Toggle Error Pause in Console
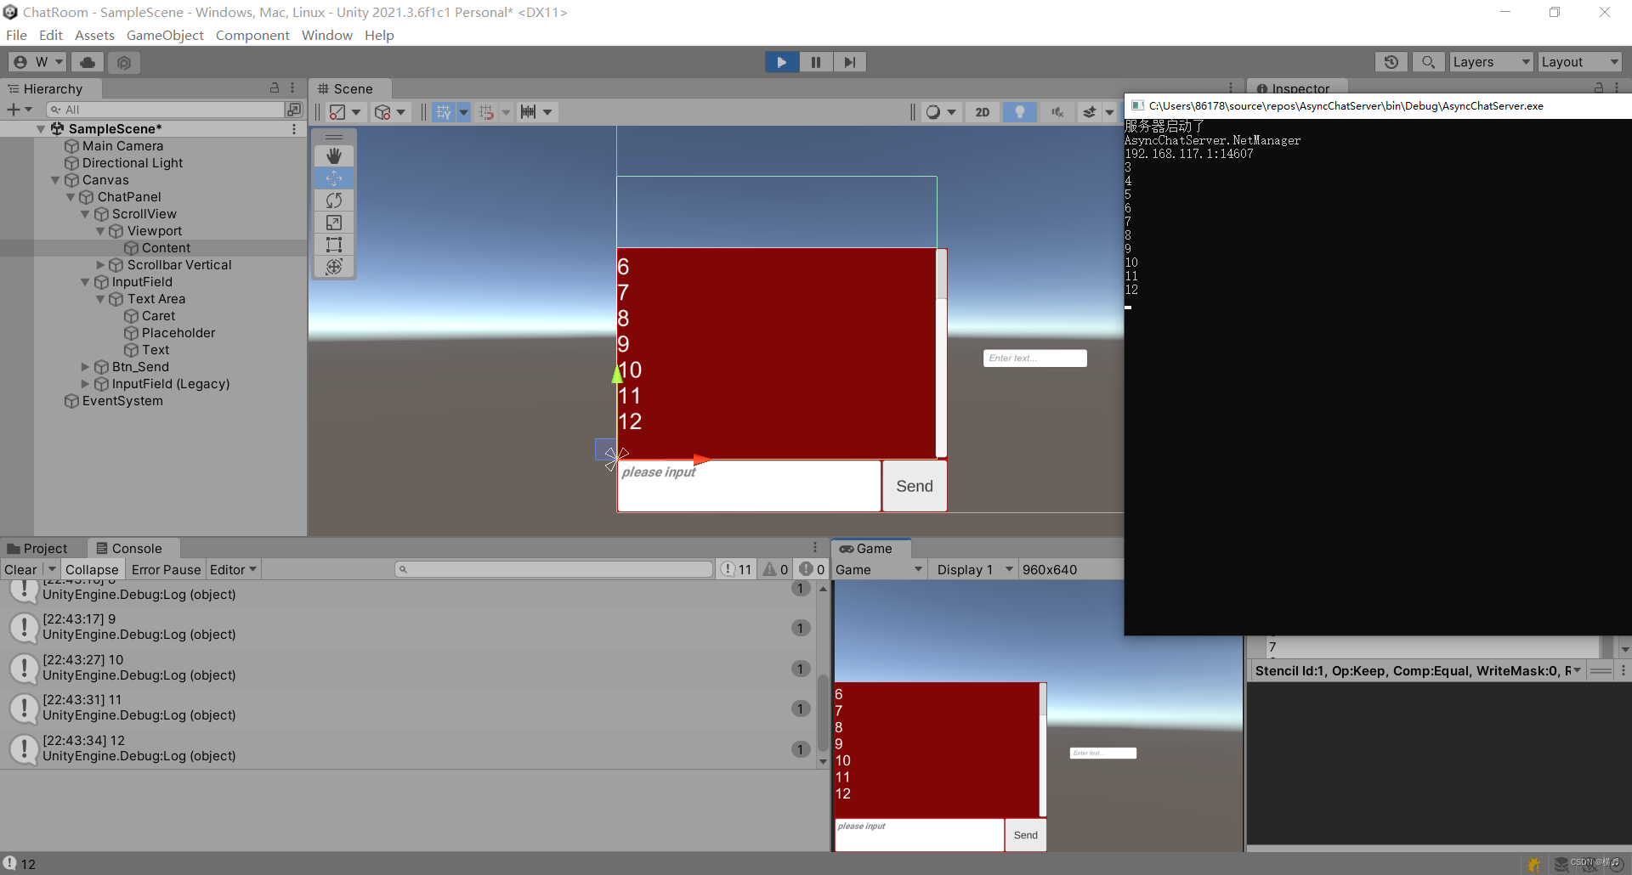This screenshot has width=1632, height=875. tap(166, 570)
